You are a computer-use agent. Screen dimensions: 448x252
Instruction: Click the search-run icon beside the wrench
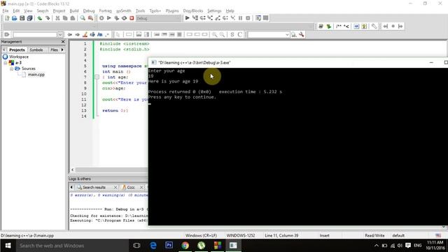[x=294, y=34]
